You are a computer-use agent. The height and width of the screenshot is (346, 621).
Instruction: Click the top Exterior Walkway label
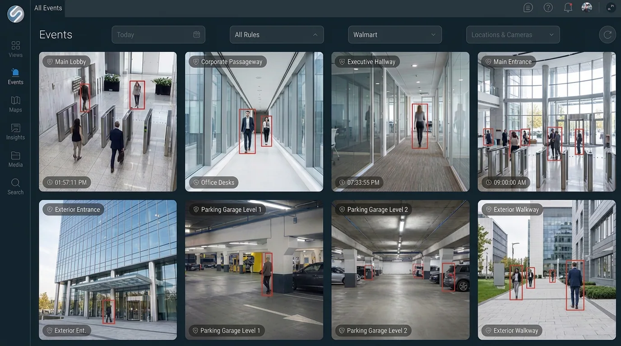512,209
